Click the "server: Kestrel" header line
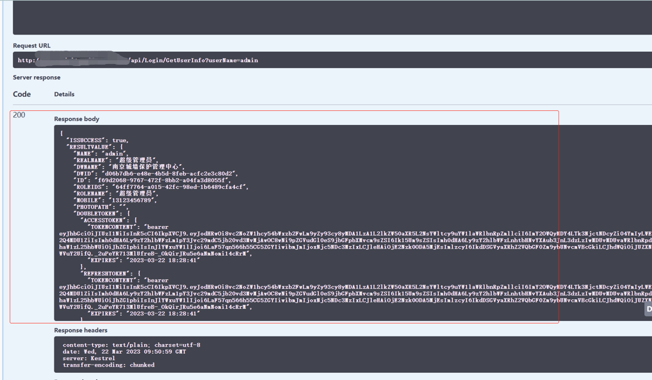Image resolution: width=652 pixels, height=380 pixels. (x=88, y=358)
